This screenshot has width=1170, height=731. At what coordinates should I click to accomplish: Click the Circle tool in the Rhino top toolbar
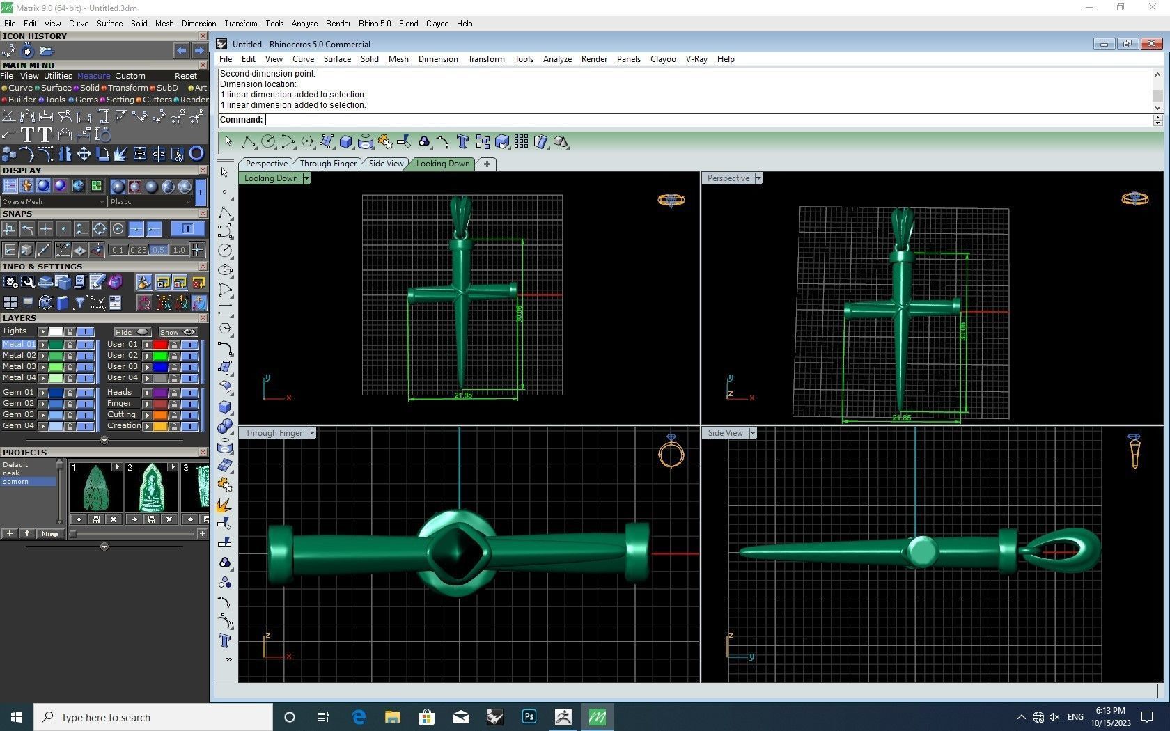[x=267, y=142]
